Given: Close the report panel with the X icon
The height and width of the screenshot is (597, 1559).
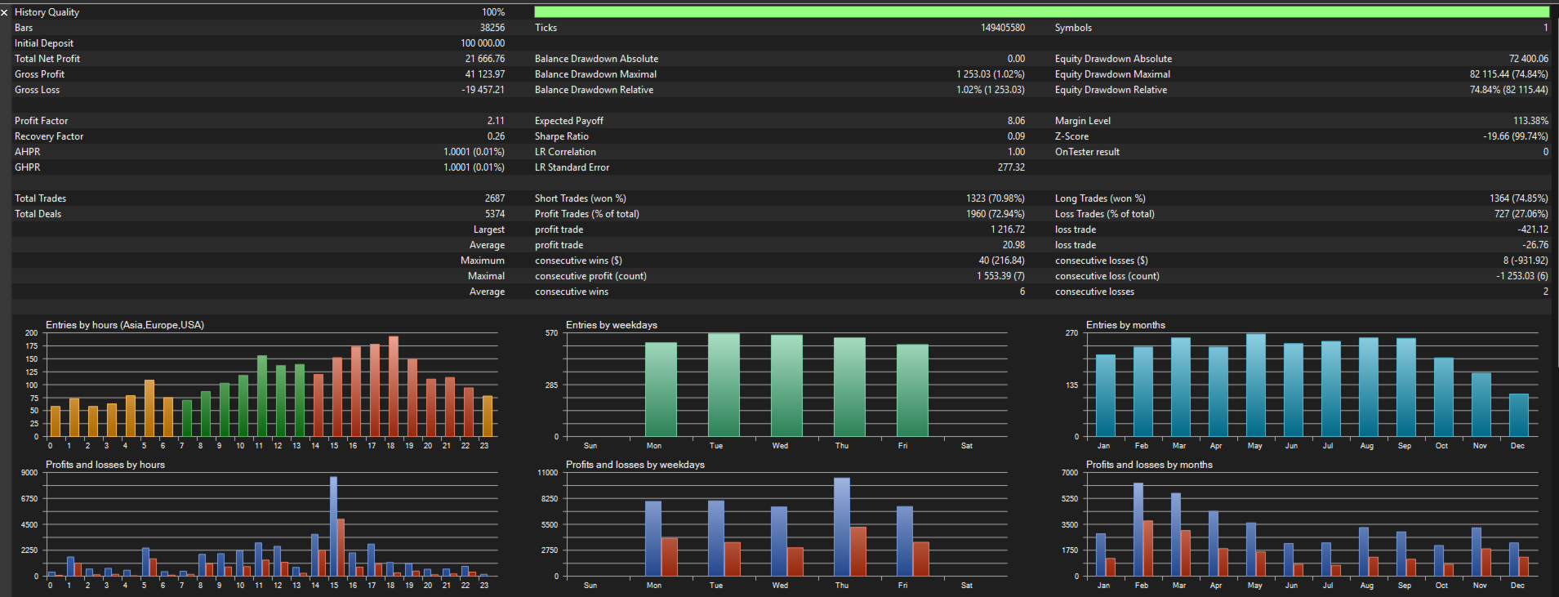Looking at the screenshot, I should [5, 12].
